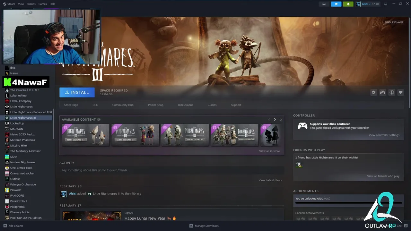Click activity status input field

click(x=172, y=170)
